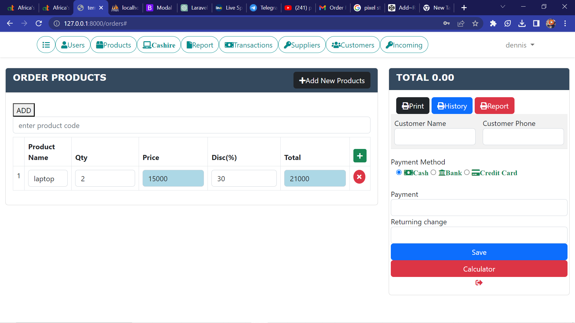Select Bank payment method
The width and height of the screenshot is (575, 323).
(433, 173)
